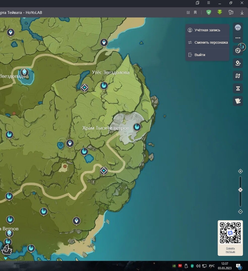248x271 pixels.
Task: Select Учётная запись in account menu
Action: 207,30
